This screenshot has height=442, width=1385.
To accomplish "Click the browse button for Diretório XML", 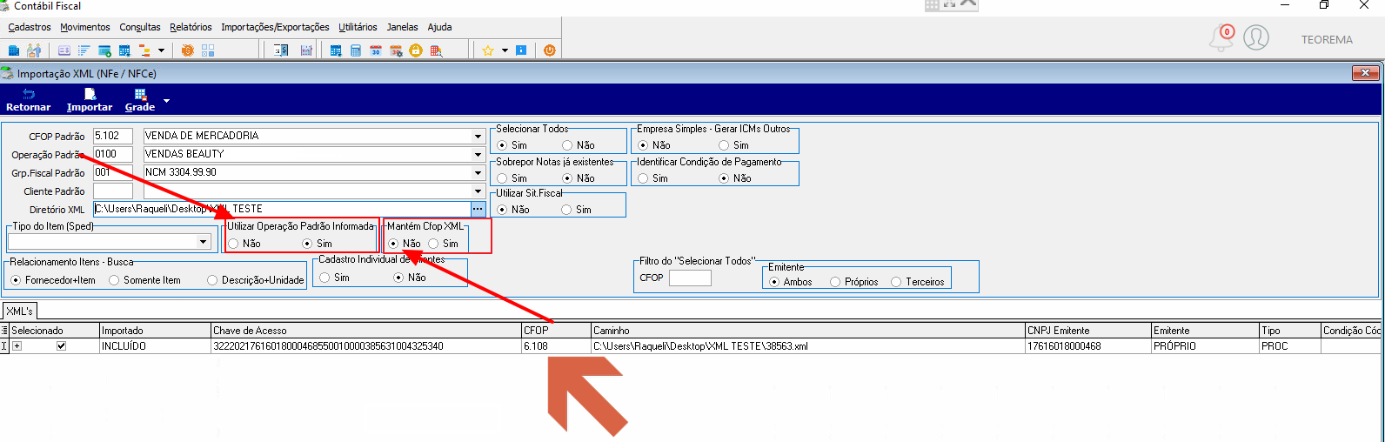I will pyautogui.click(x=478, y=209).
